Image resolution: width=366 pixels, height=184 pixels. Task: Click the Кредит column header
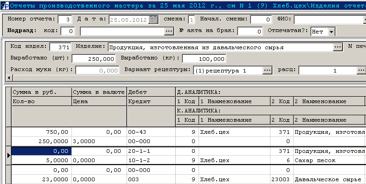coord(151,101)
